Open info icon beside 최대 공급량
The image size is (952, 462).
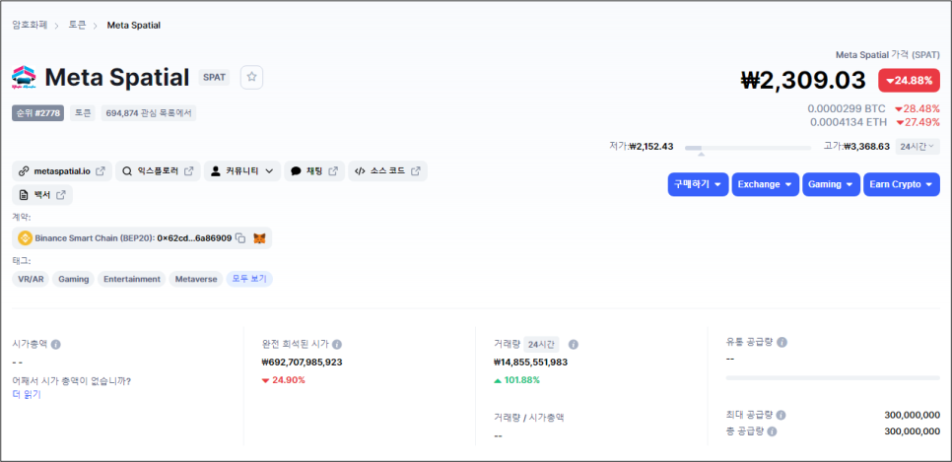pos(781,416)
